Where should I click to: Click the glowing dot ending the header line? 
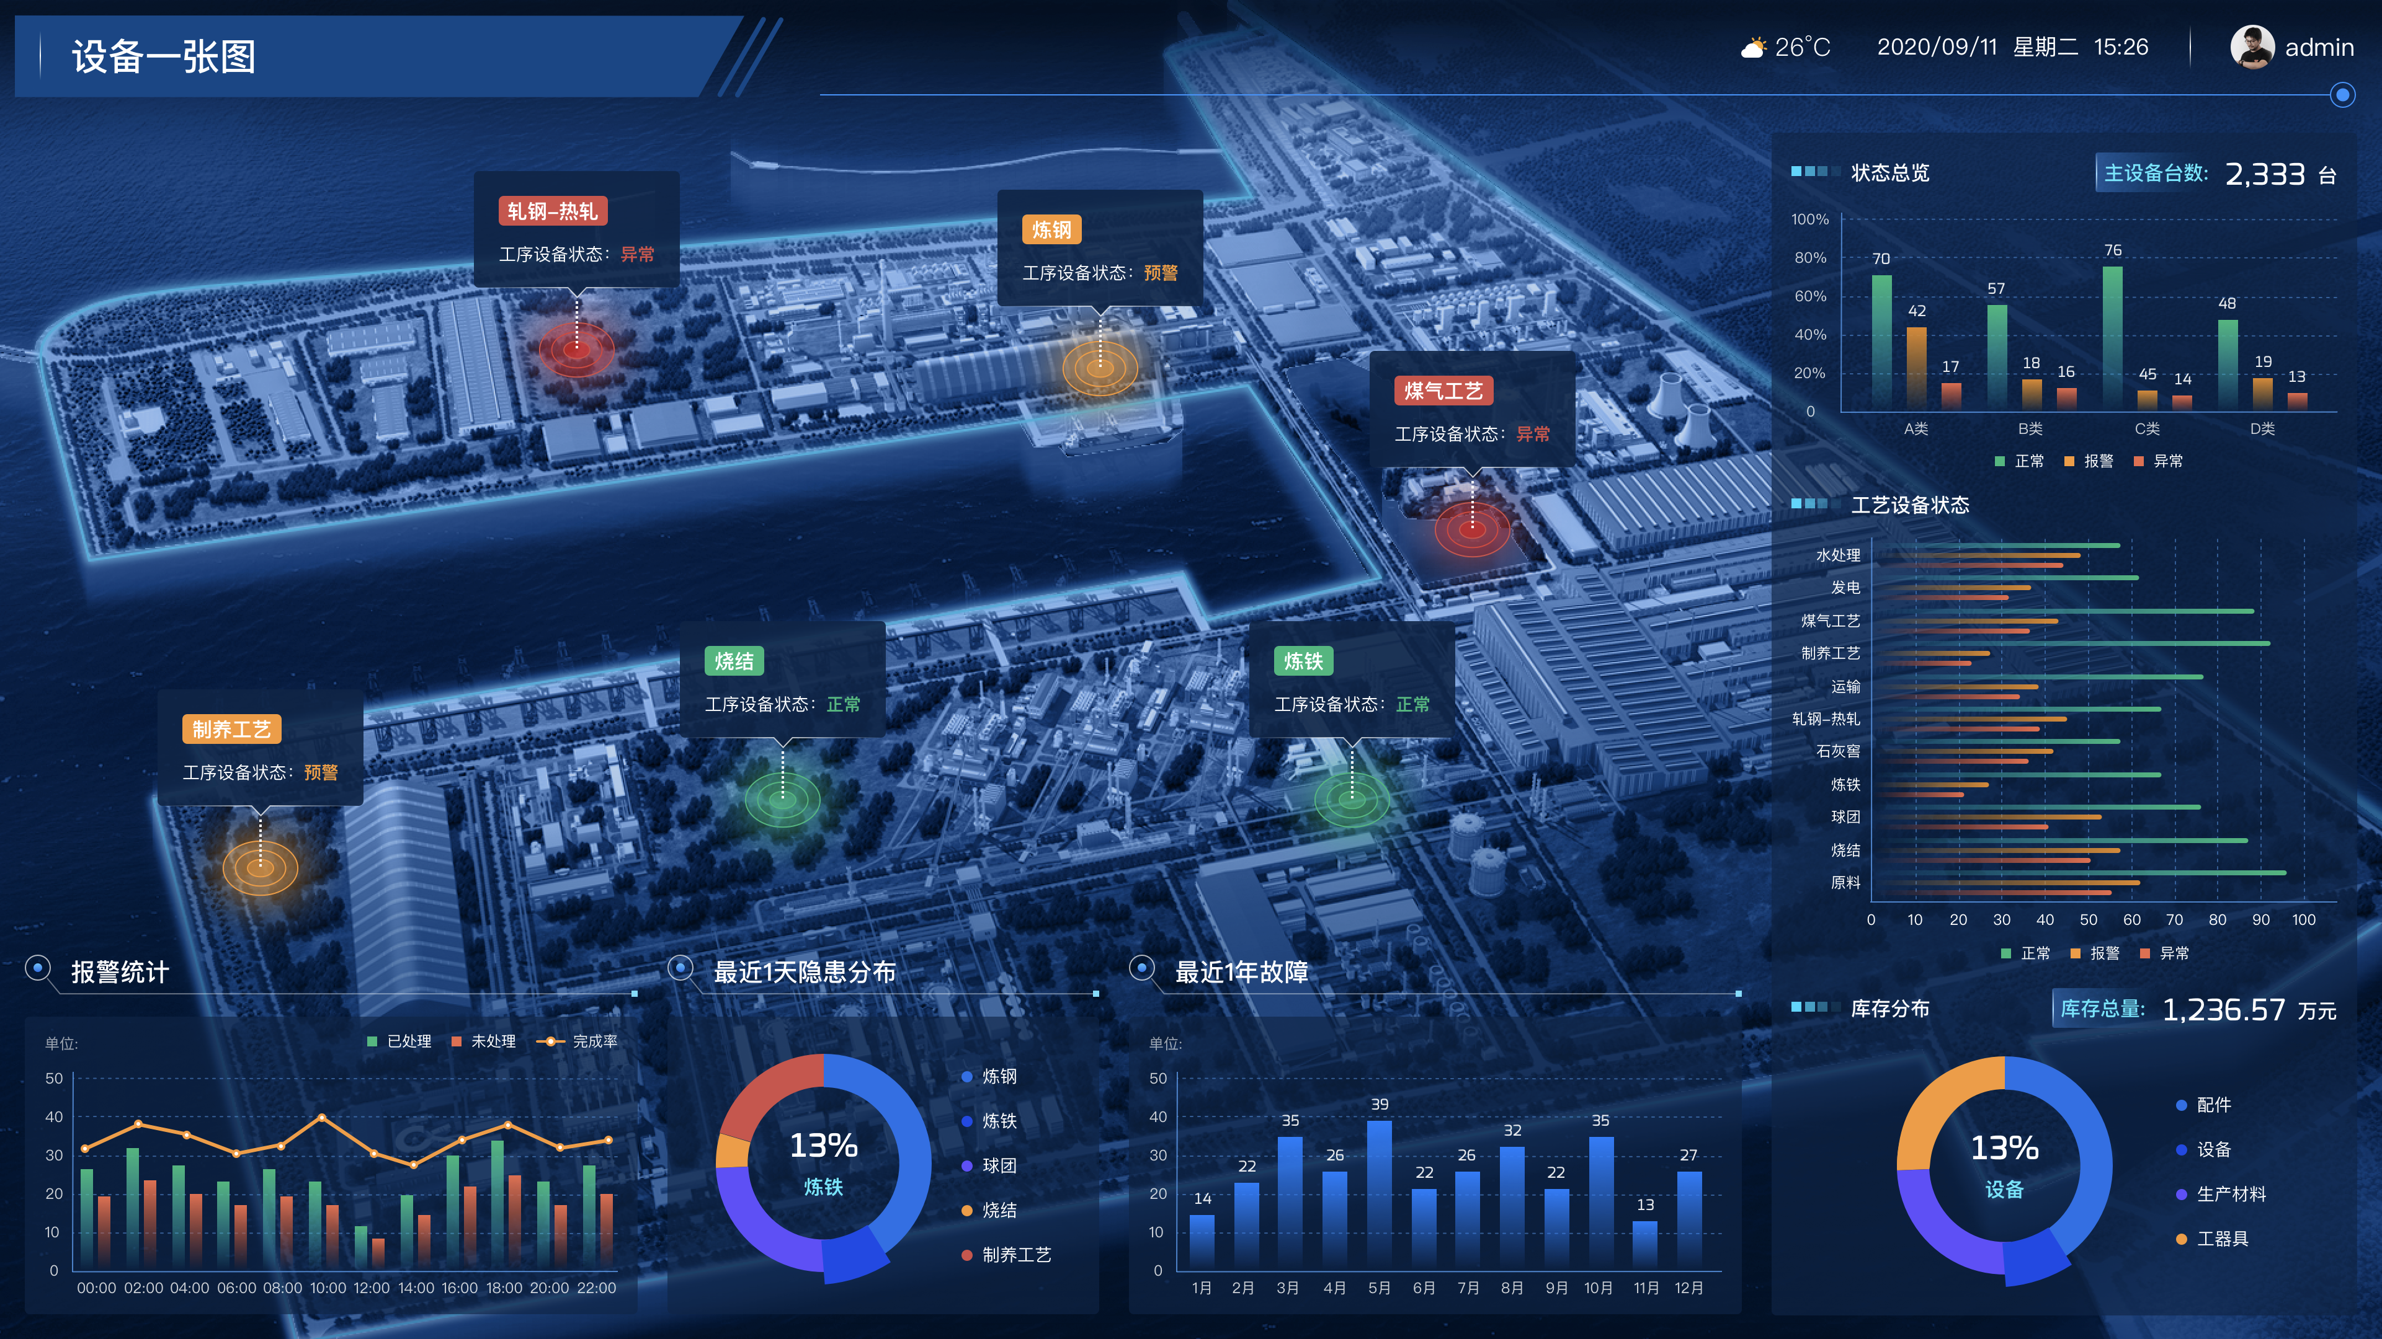coord(2341,94)
